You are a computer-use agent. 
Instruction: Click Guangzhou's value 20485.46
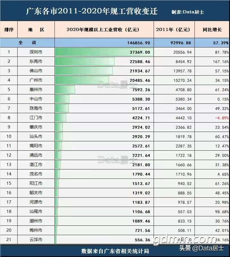[x=140, y=80]
